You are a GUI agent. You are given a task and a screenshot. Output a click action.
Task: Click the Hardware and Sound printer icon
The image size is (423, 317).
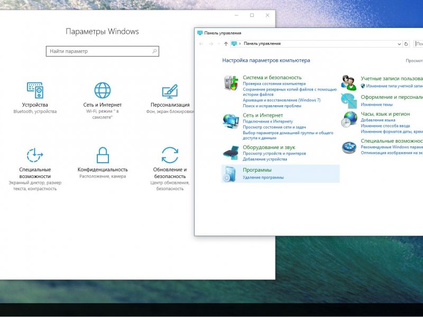(x=231, y=153)
